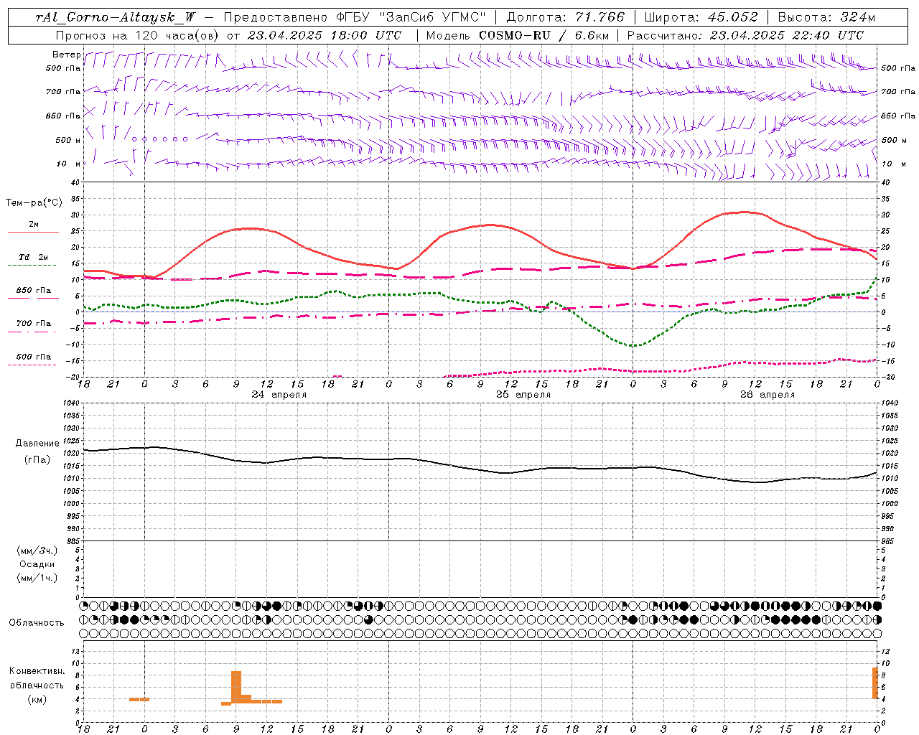919x735 pixels.
Task: Select the forecast start time 23.04.2025 18:00 UTC
Action: tap(325, 35)
